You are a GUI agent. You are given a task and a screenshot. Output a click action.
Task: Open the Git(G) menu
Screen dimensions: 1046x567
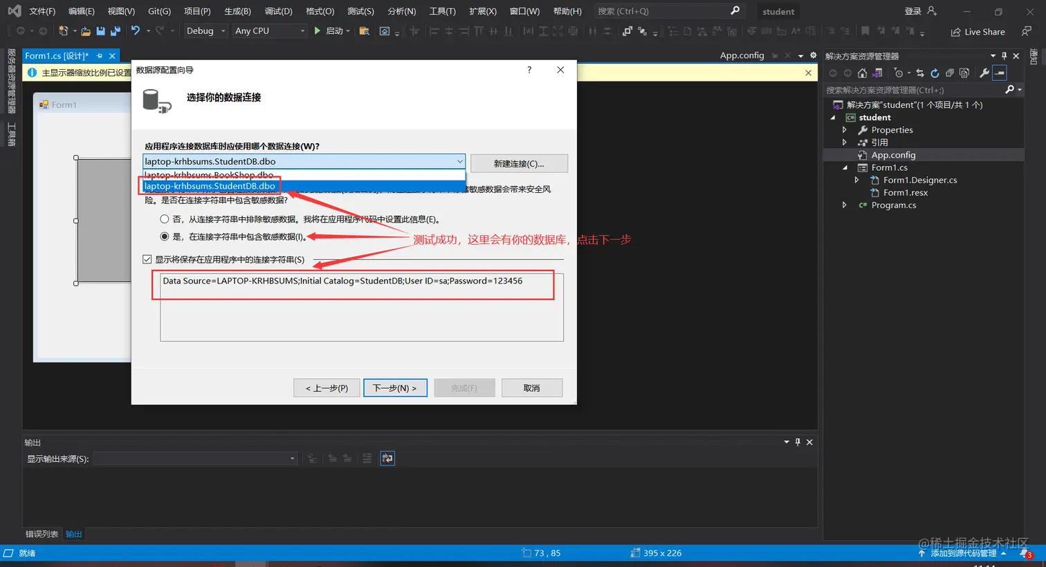[159, 11]
